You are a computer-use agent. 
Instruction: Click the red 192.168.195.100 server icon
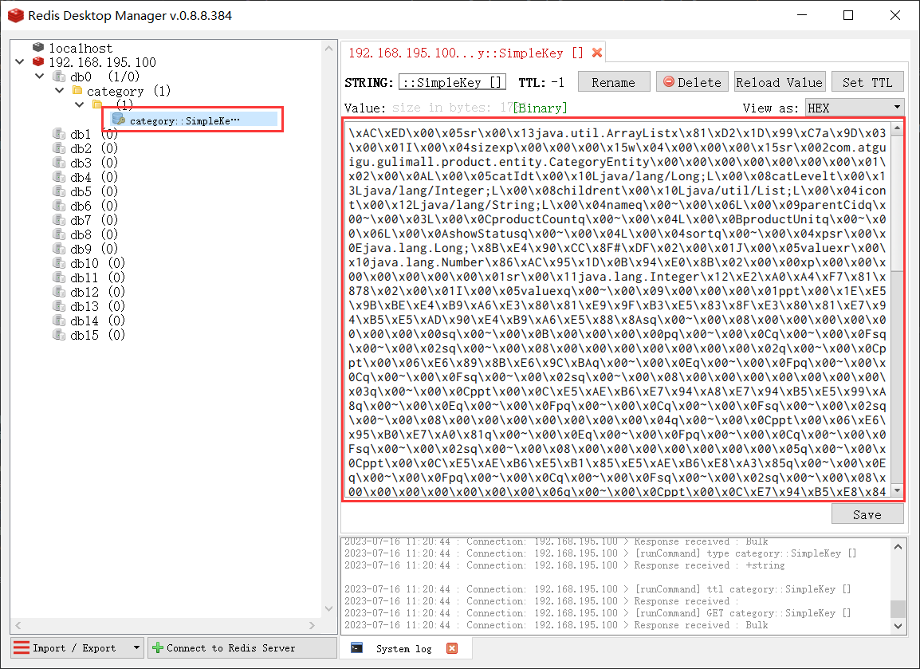point(38,63)
